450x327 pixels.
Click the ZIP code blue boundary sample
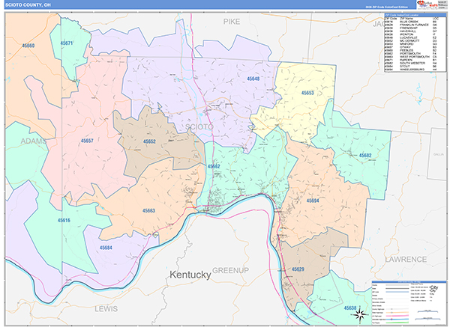pyautogui.click(x=397, y=292)
